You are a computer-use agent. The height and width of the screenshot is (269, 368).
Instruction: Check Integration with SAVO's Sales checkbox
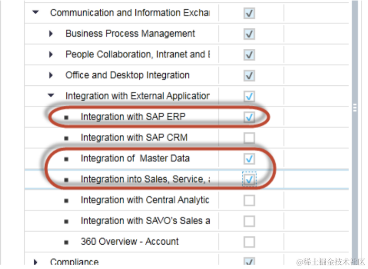tap(249, 221)
